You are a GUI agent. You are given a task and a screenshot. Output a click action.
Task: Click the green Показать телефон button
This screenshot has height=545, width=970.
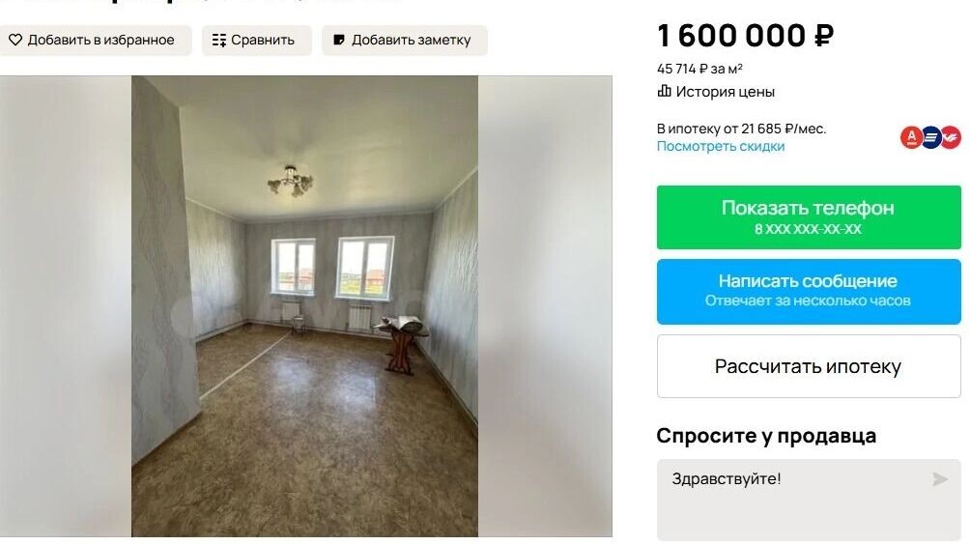(x=809, y=217)
